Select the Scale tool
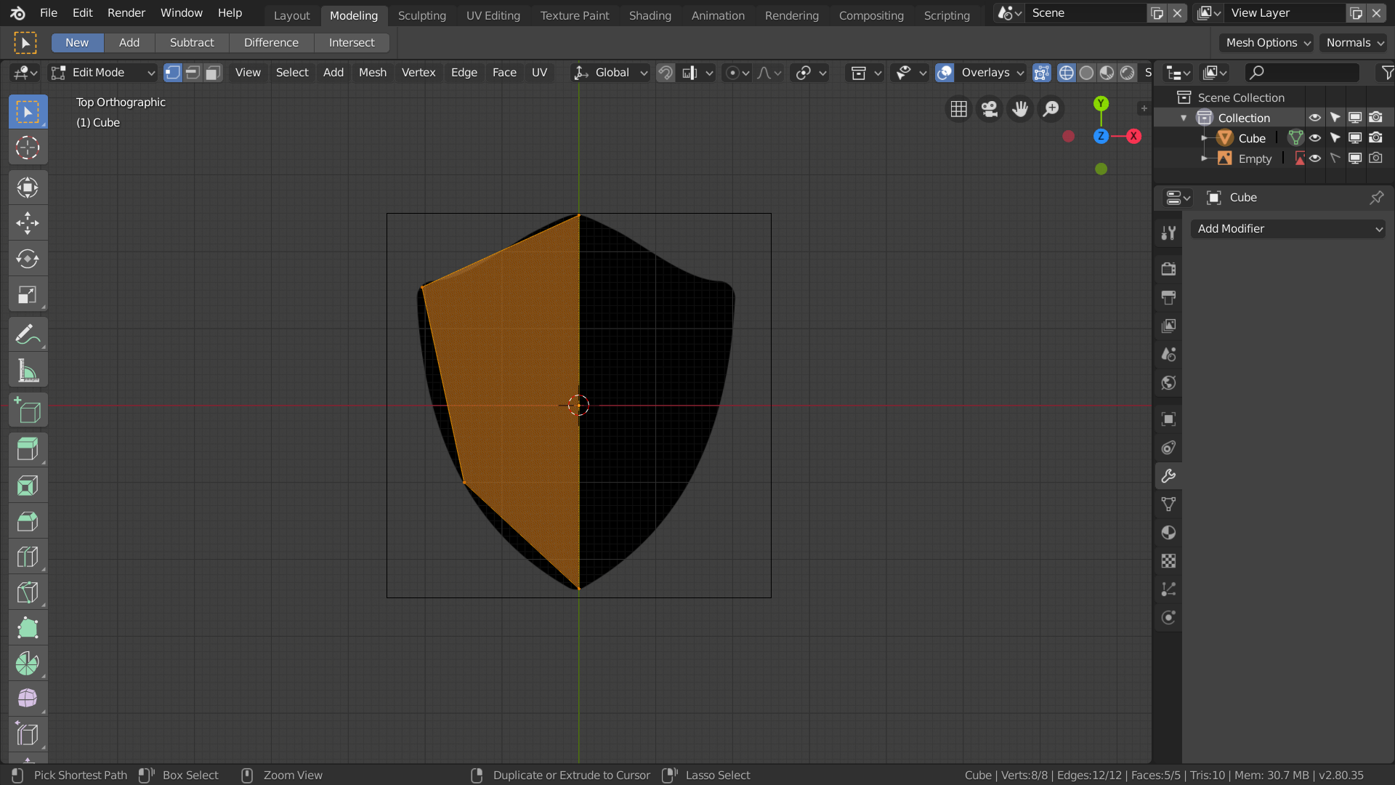Viewport: 1395px width, 785px height. pyautogui.click(x=28, y=295)
